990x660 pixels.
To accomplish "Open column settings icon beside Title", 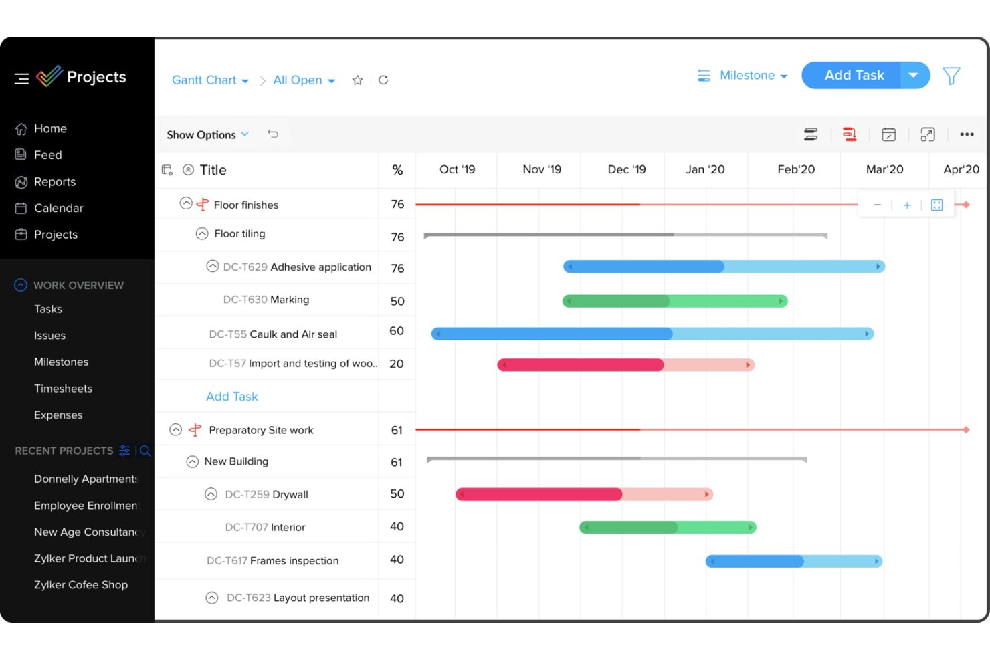I will pyautogui.click(x=167, y=170).
